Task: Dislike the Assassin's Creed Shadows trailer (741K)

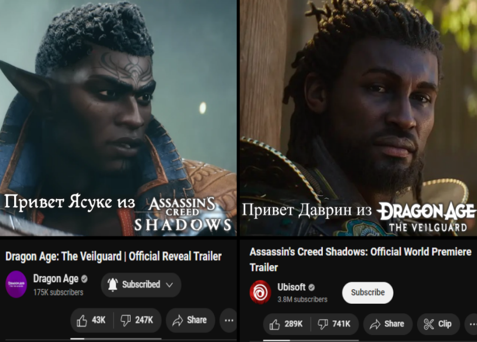Action: 335,324
